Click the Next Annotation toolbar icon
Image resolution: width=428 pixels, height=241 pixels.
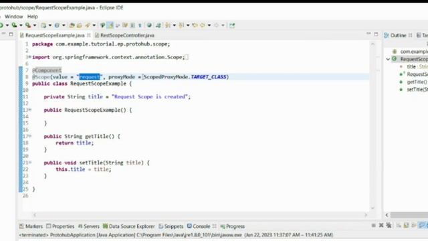pyautogui.click(x=168, y=25)
